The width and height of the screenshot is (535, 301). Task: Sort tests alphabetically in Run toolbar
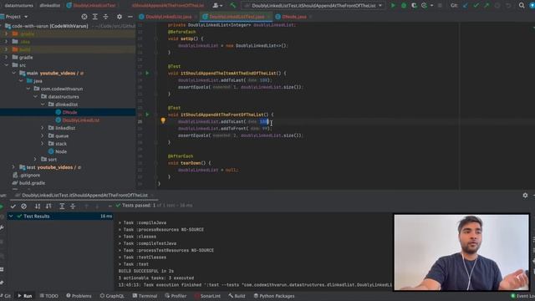(38, 207)
